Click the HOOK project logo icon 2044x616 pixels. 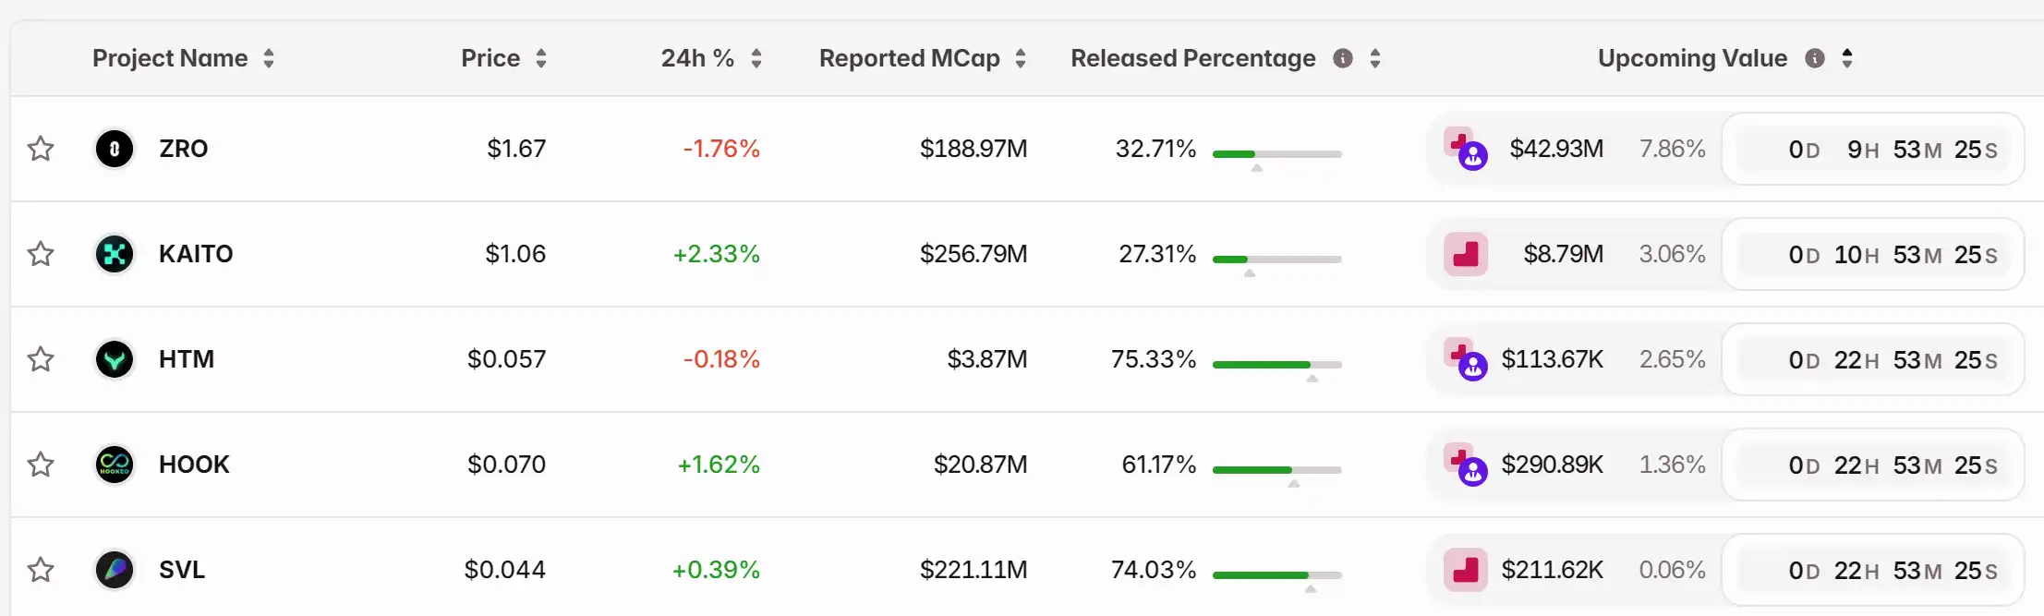point(115,465)
